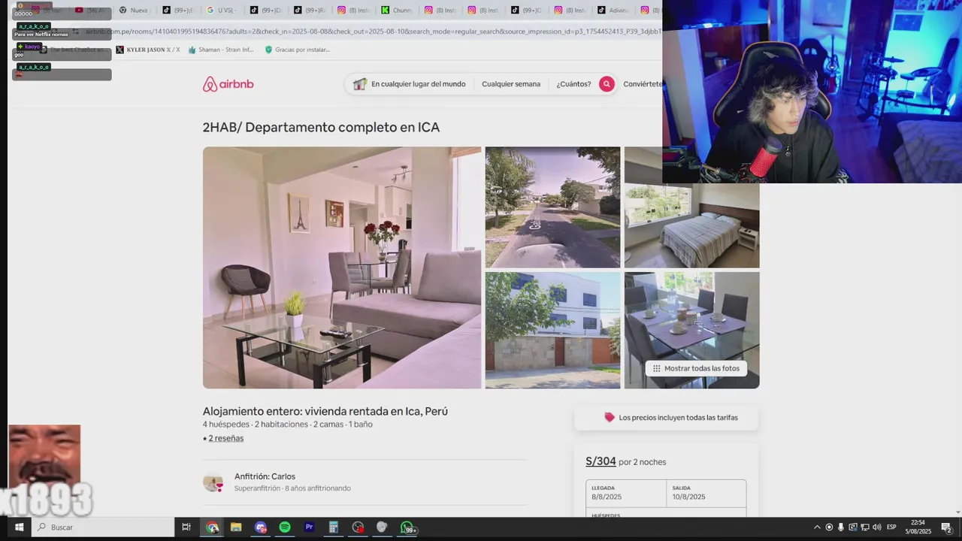Image resolution: width=962 pixels, height=541 pixels.
Task: Open Task View on taskbar
Action: 186,527
